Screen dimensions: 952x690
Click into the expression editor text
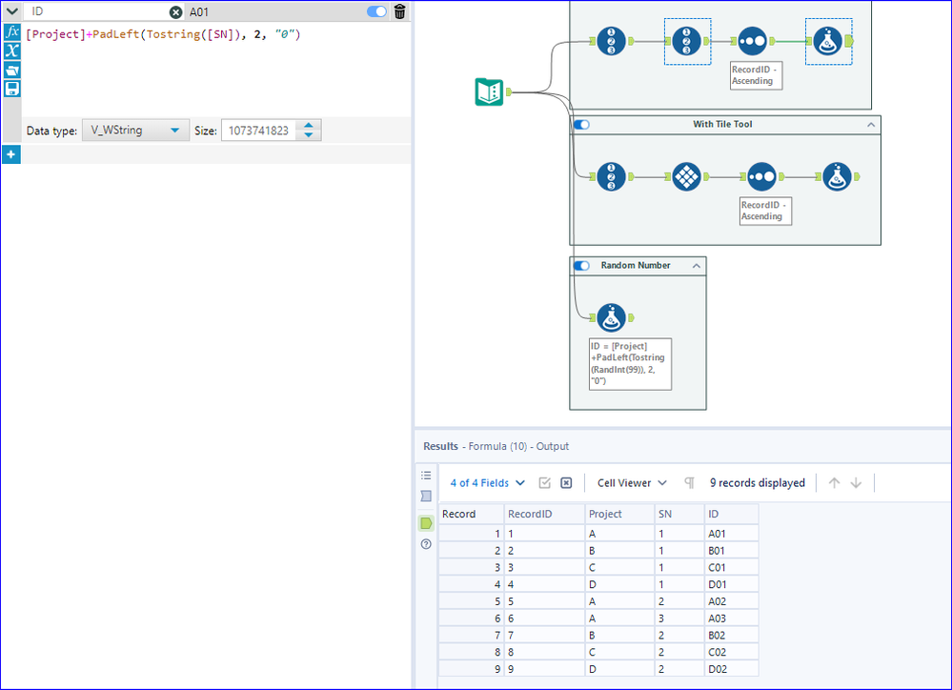pyautogui.click(x=163, y=34)
